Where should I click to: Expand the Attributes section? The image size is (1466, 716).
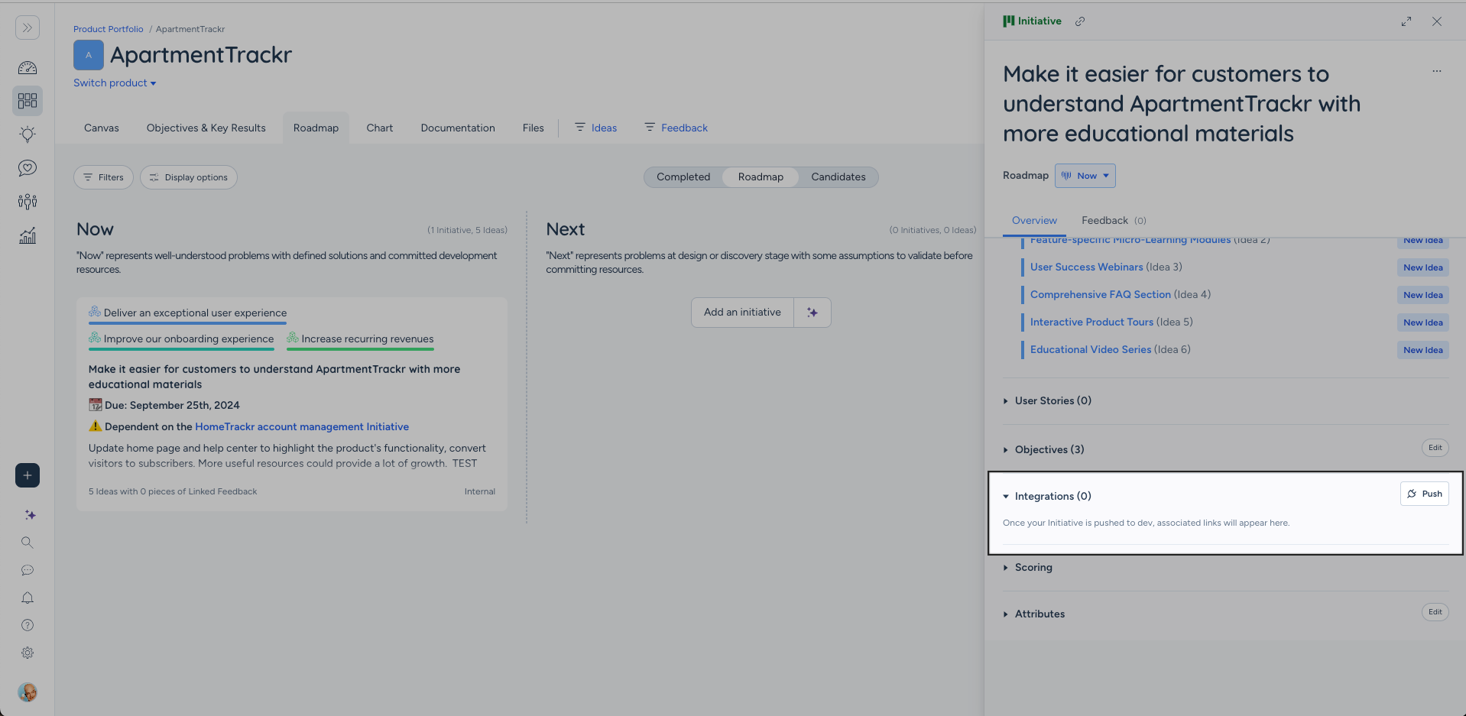click(x=1034, y=614)
